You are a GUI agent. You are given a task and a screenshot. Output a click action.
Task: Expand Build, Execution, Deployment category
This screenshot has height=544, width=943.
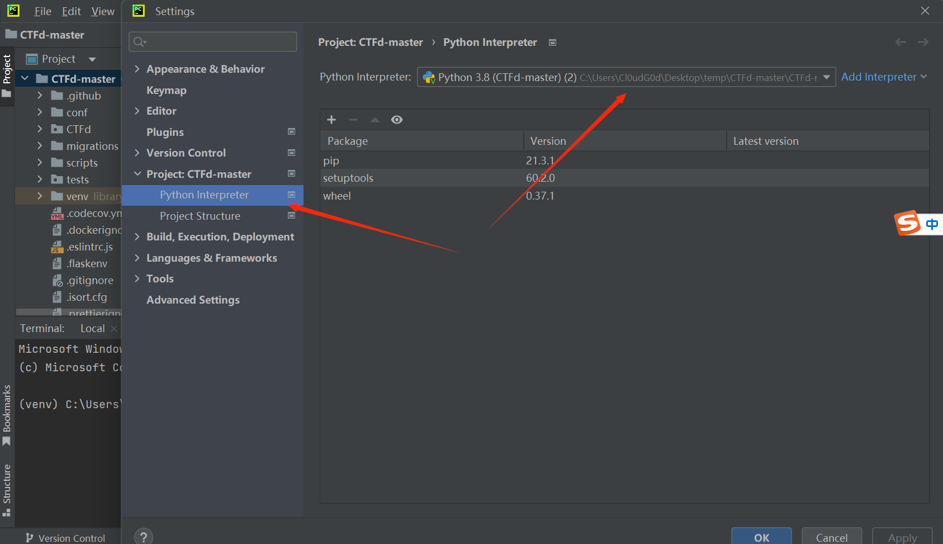[137, 236]
